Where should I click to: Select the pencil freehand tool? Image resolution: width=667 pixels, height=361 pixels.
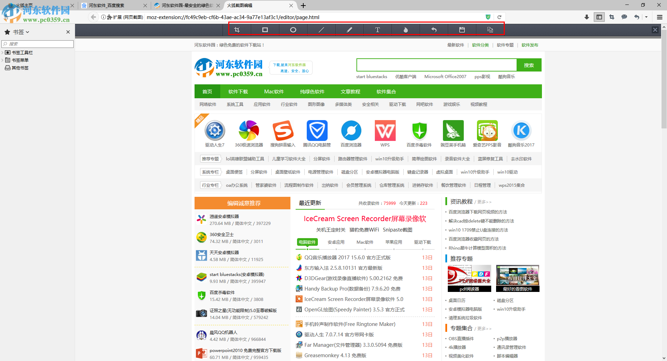click(x=349, y=30)
